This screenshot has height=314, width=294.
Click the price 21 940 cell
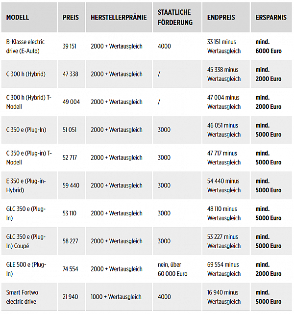[71, 297]
